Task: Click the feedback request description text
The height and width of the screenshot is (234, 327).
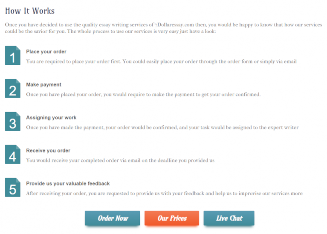Action: 164,193
